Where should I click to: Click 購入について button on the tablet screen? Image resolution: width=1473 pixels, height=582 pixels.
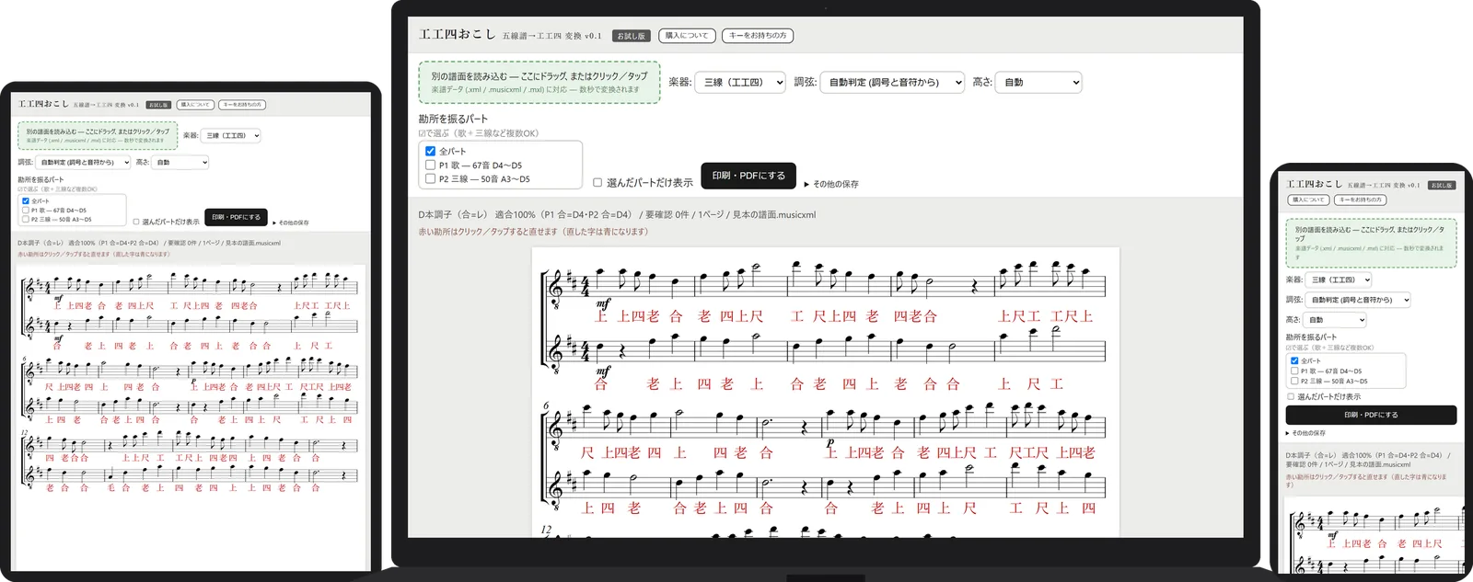coord(193,105)
